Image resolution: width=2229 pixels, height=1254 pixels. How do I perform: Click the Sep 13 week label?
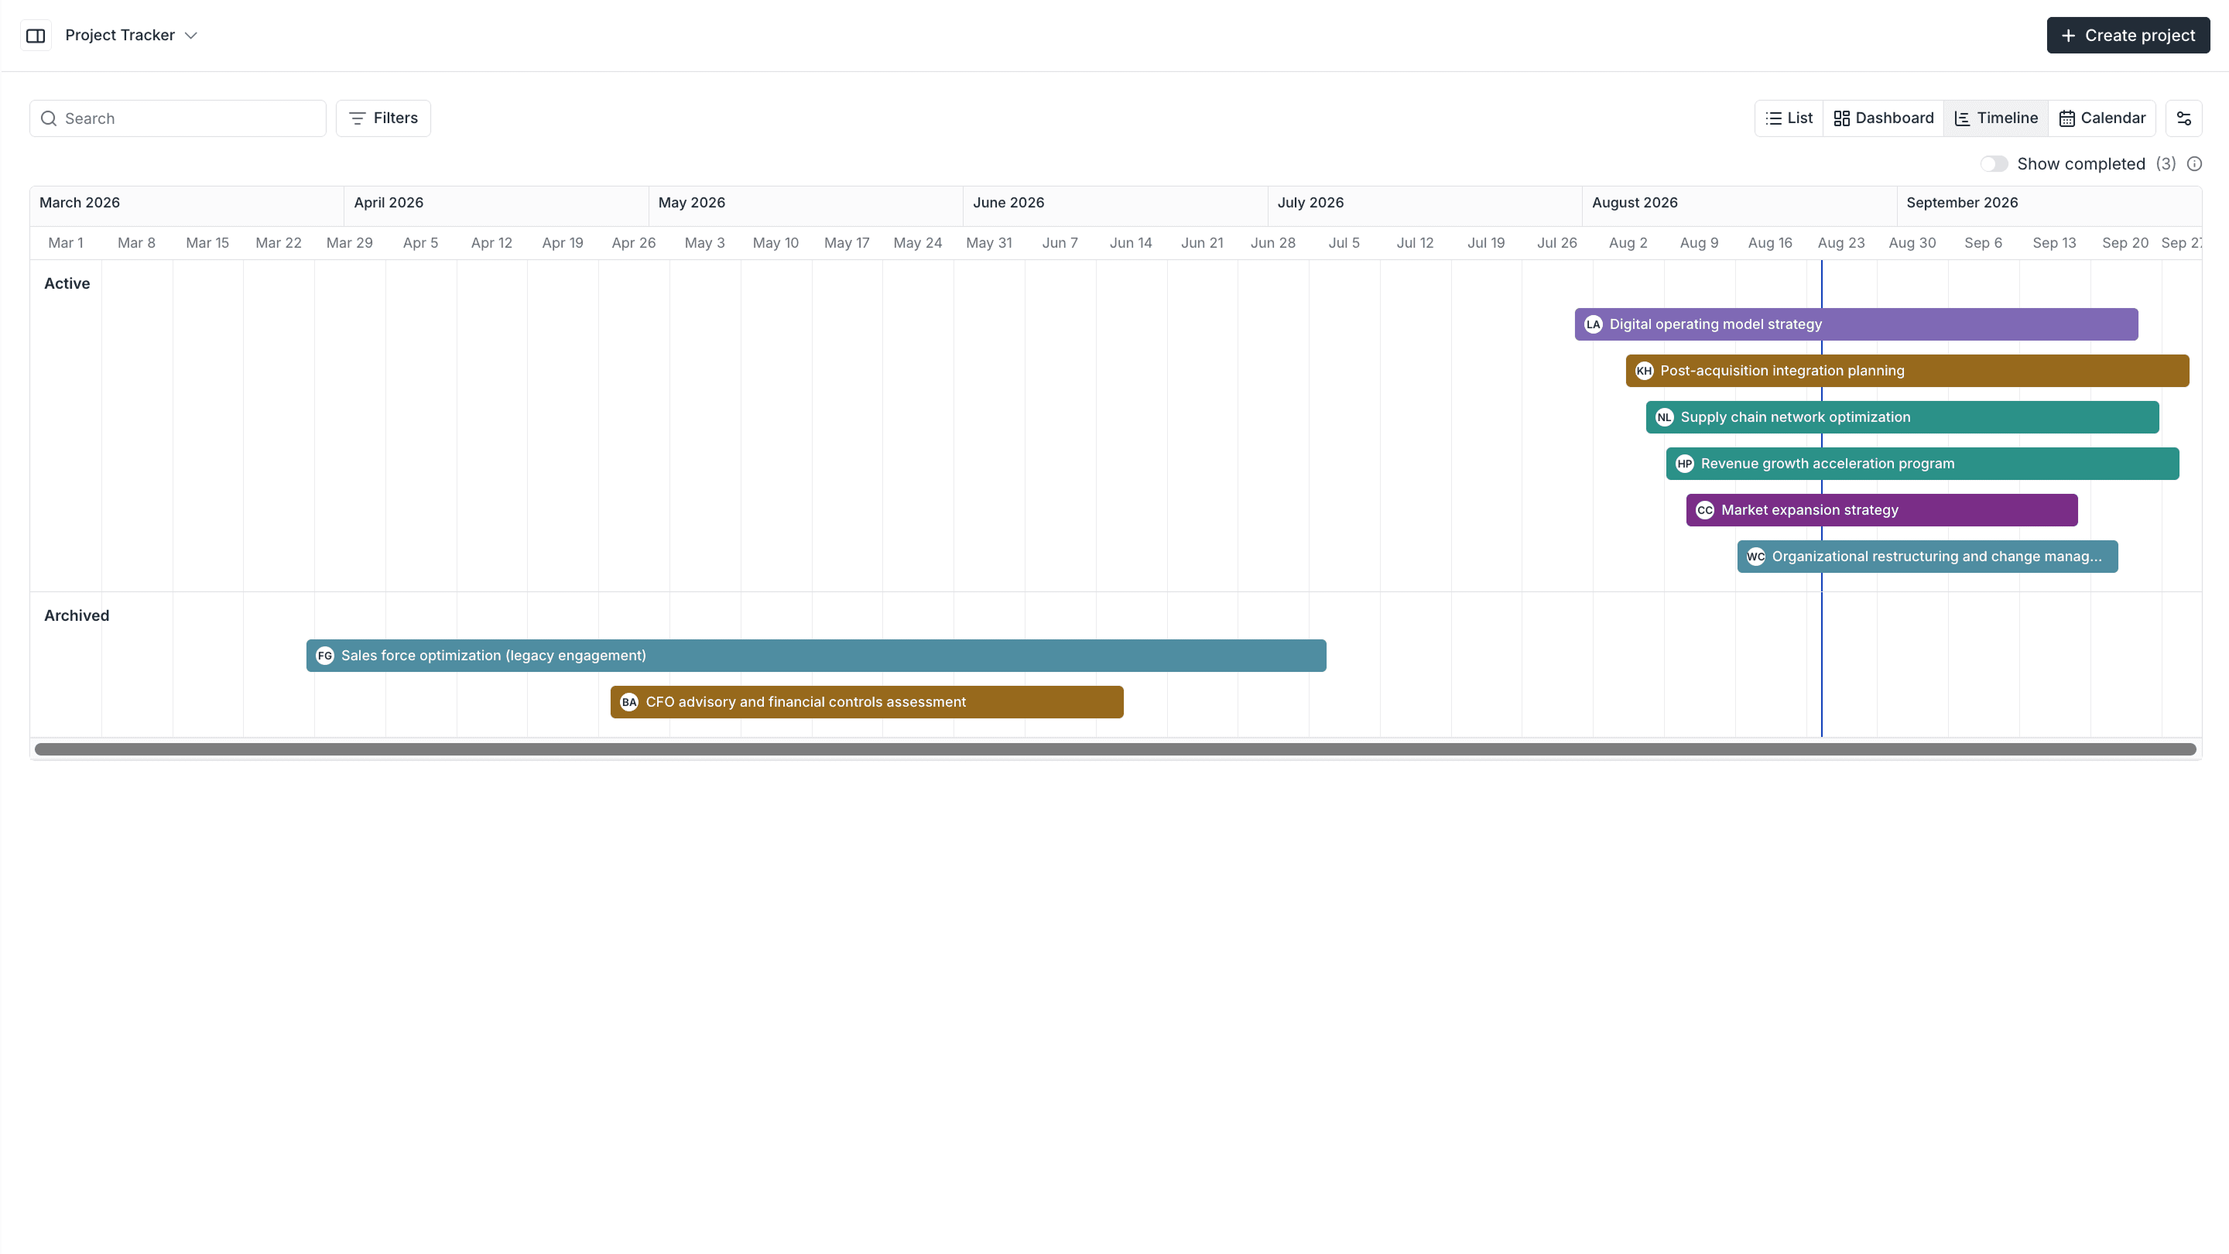(2054, 243)
